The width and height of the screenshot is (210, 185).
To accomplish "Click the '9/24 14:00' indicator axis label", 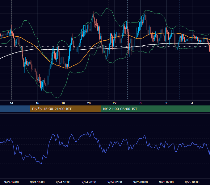I will (x=11, y=182).
